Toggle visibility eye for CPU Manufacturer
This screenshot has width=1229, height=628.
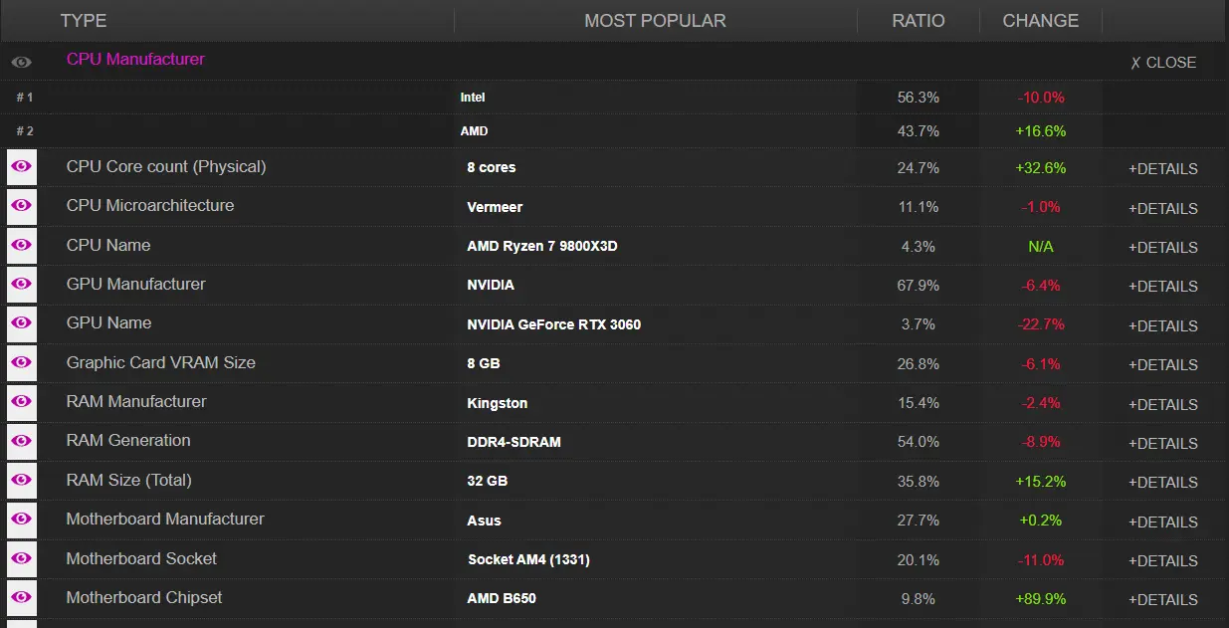[21, 62]
